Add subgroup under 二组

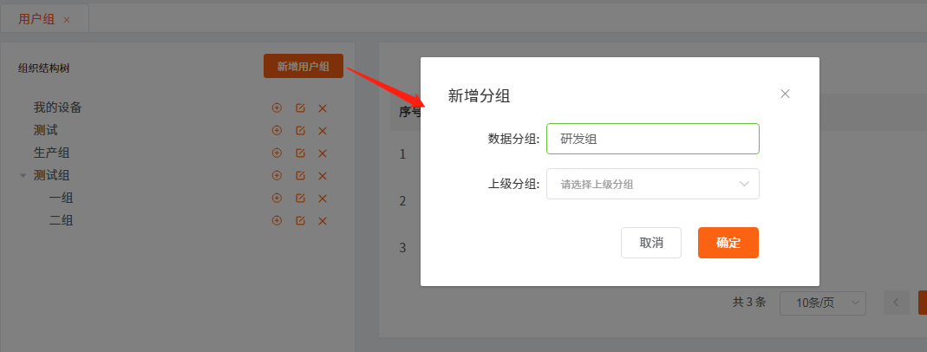pos(277,220)
